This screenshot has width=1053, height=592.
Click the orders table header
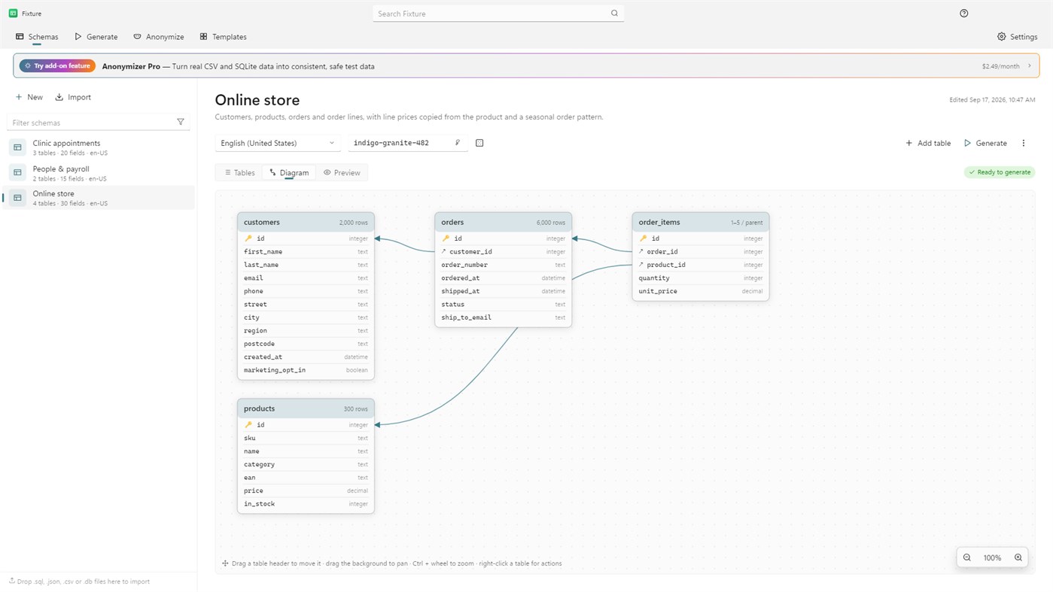(x=503, y=222)
